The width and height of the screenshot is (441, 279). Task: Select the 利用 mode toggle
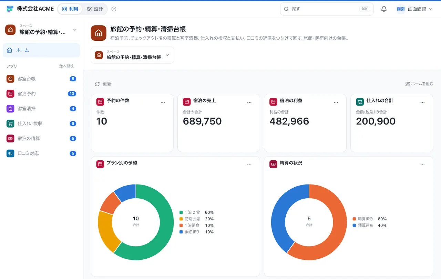click(70, 9)
